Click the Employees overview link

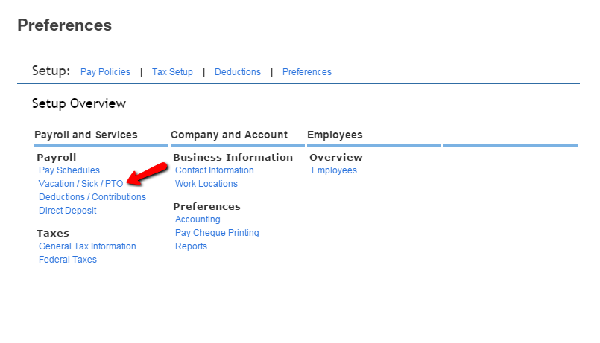334,170
